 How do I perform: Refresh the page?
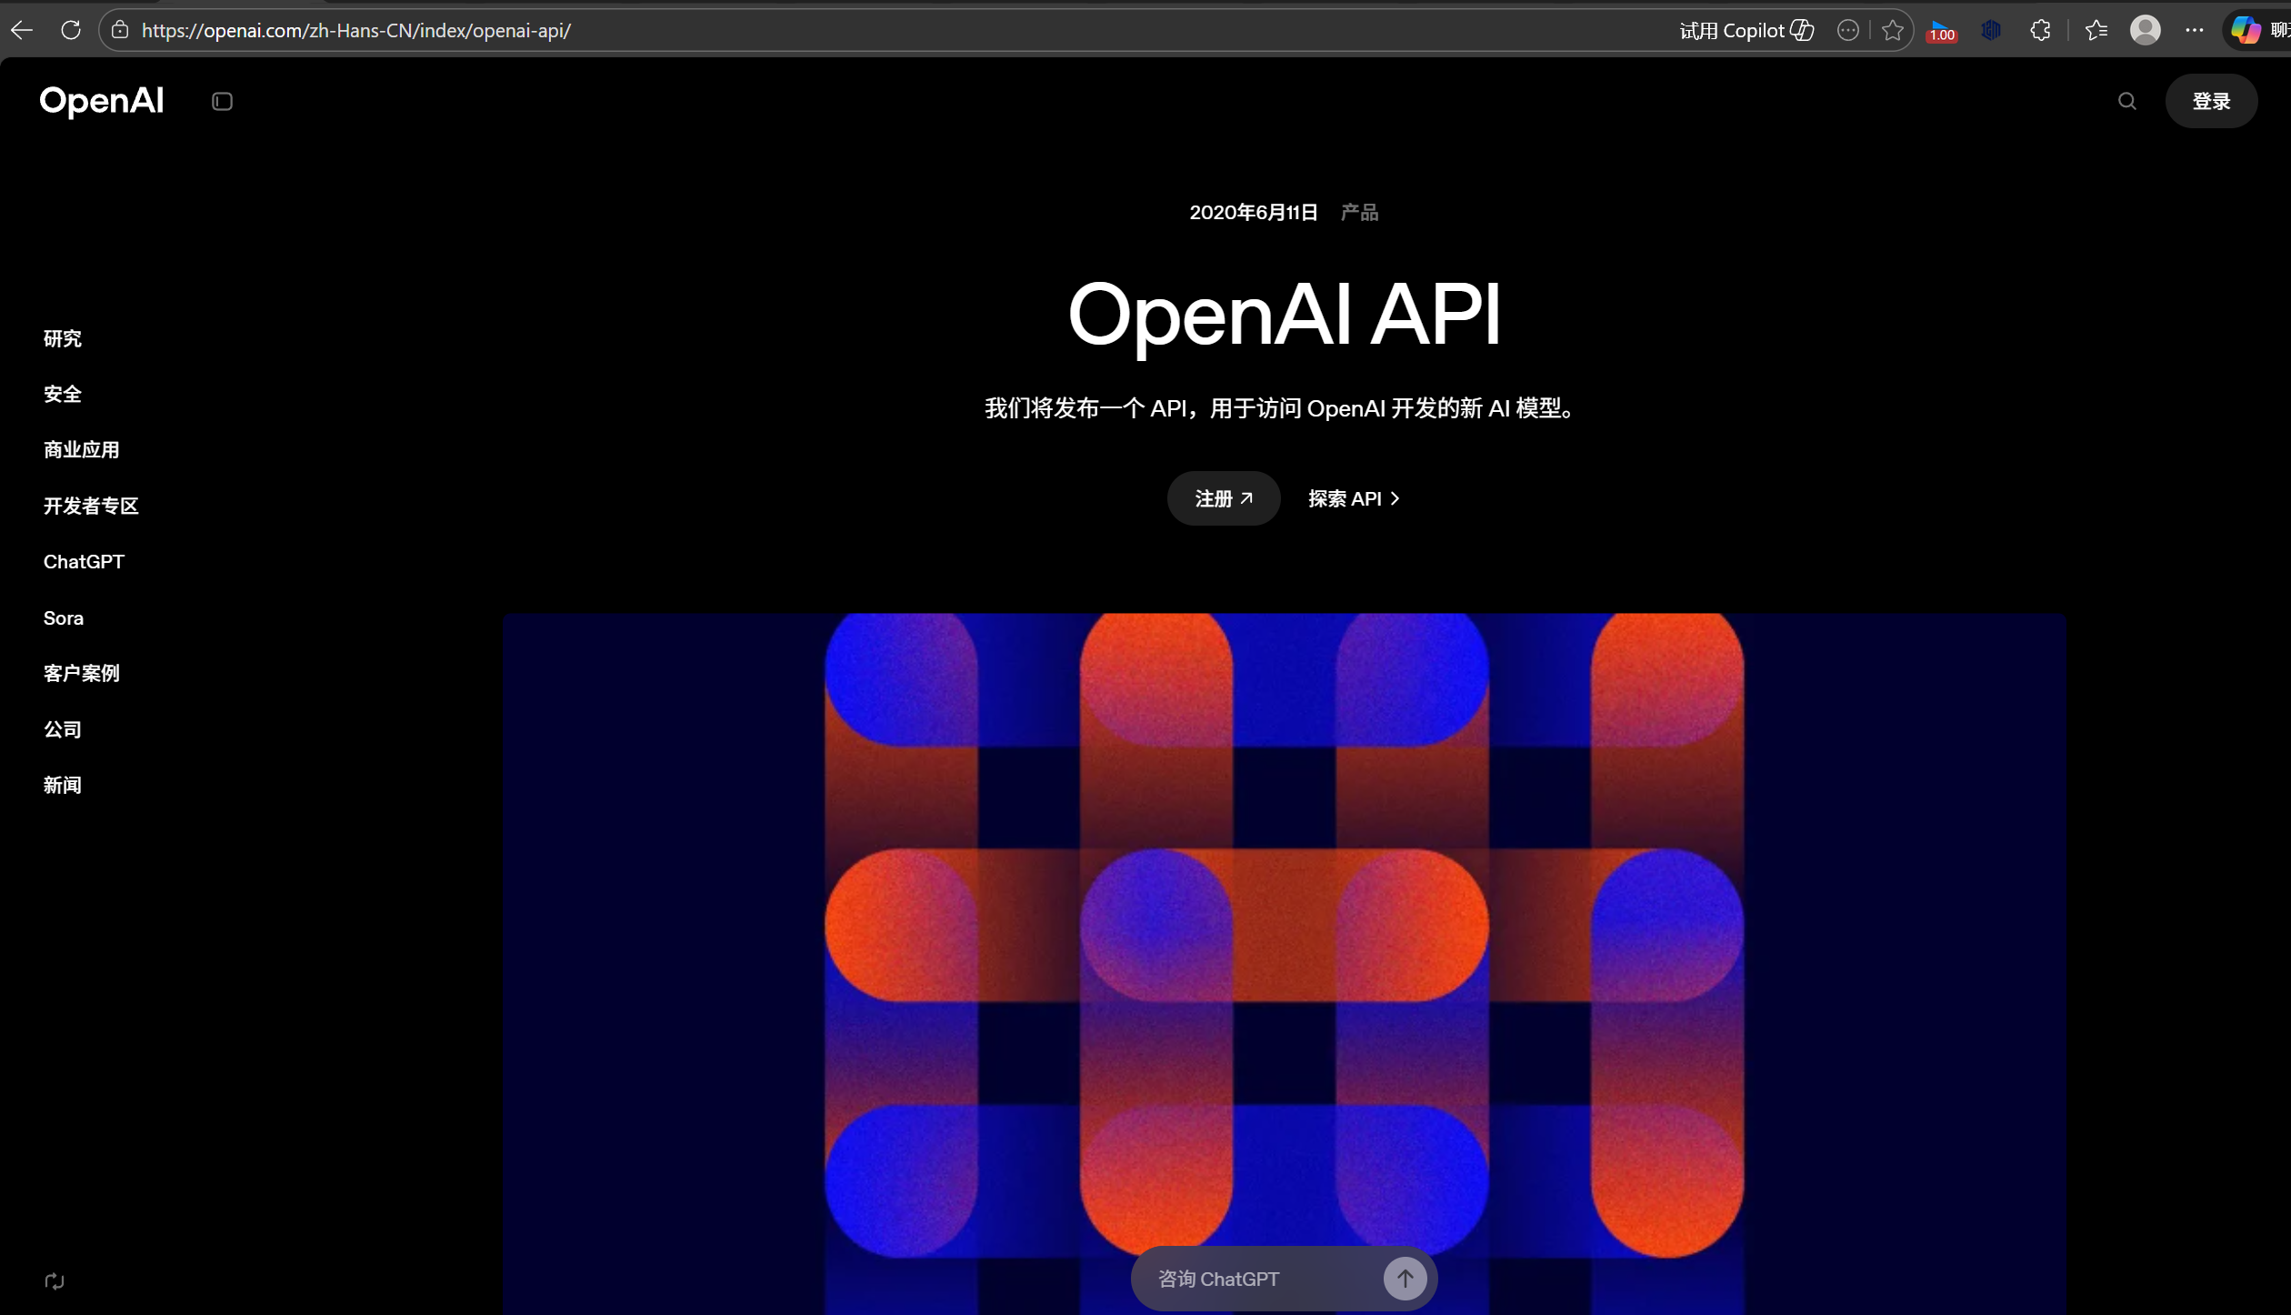pyautogui.click(x=70, y=29)
